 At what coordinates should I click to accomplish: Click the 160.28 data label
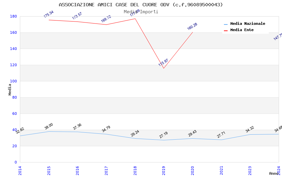[x=192, y=26]
